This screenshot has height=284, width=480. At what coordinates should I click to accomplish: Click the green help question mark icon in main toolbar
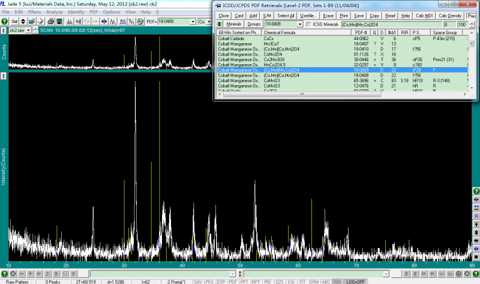(x=5, y=21)
